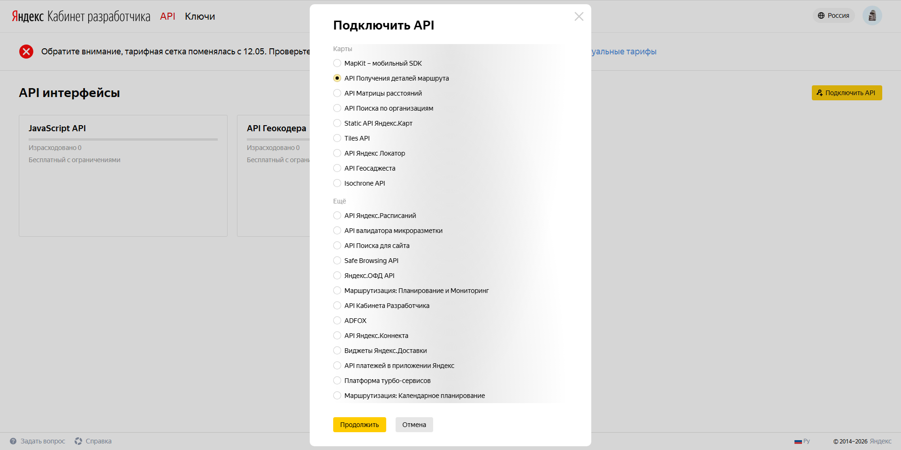Click the globe icon beside Россия
The image size is (901, 450).
click(821, 15)
